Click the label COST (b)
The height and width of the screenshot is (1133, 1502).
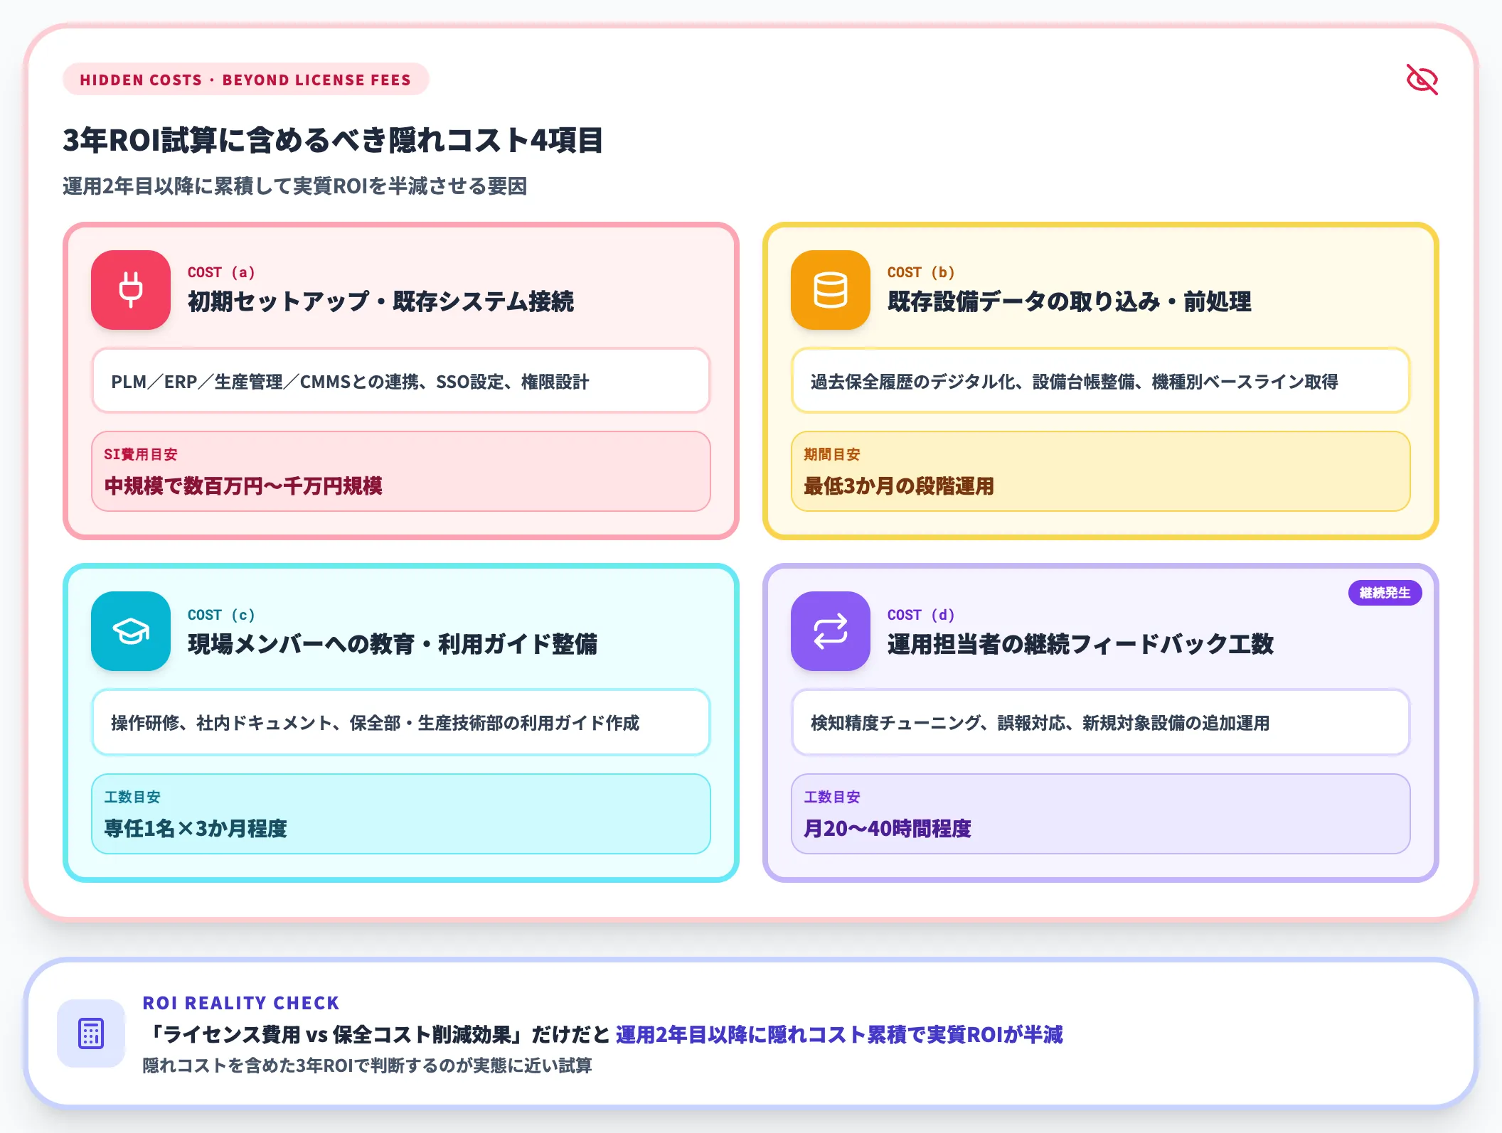[921, 272]
